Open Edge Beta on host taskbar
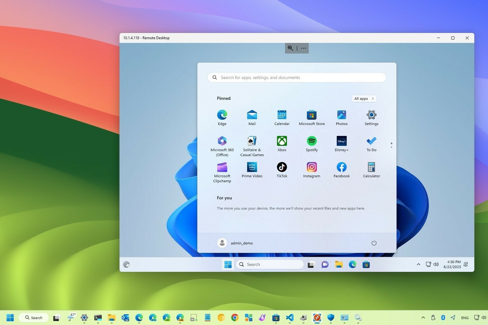Image resolution: width=488 pixels, height=325 pixels. 152,318
